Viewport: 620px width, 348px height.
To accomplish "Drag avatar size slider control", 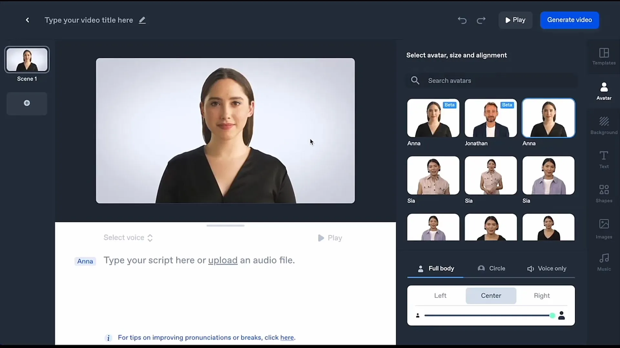I will click(x=552, y=315).
